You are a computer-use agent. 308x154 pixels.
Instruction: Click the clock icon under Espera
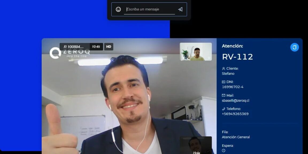[x=224, y=151]
